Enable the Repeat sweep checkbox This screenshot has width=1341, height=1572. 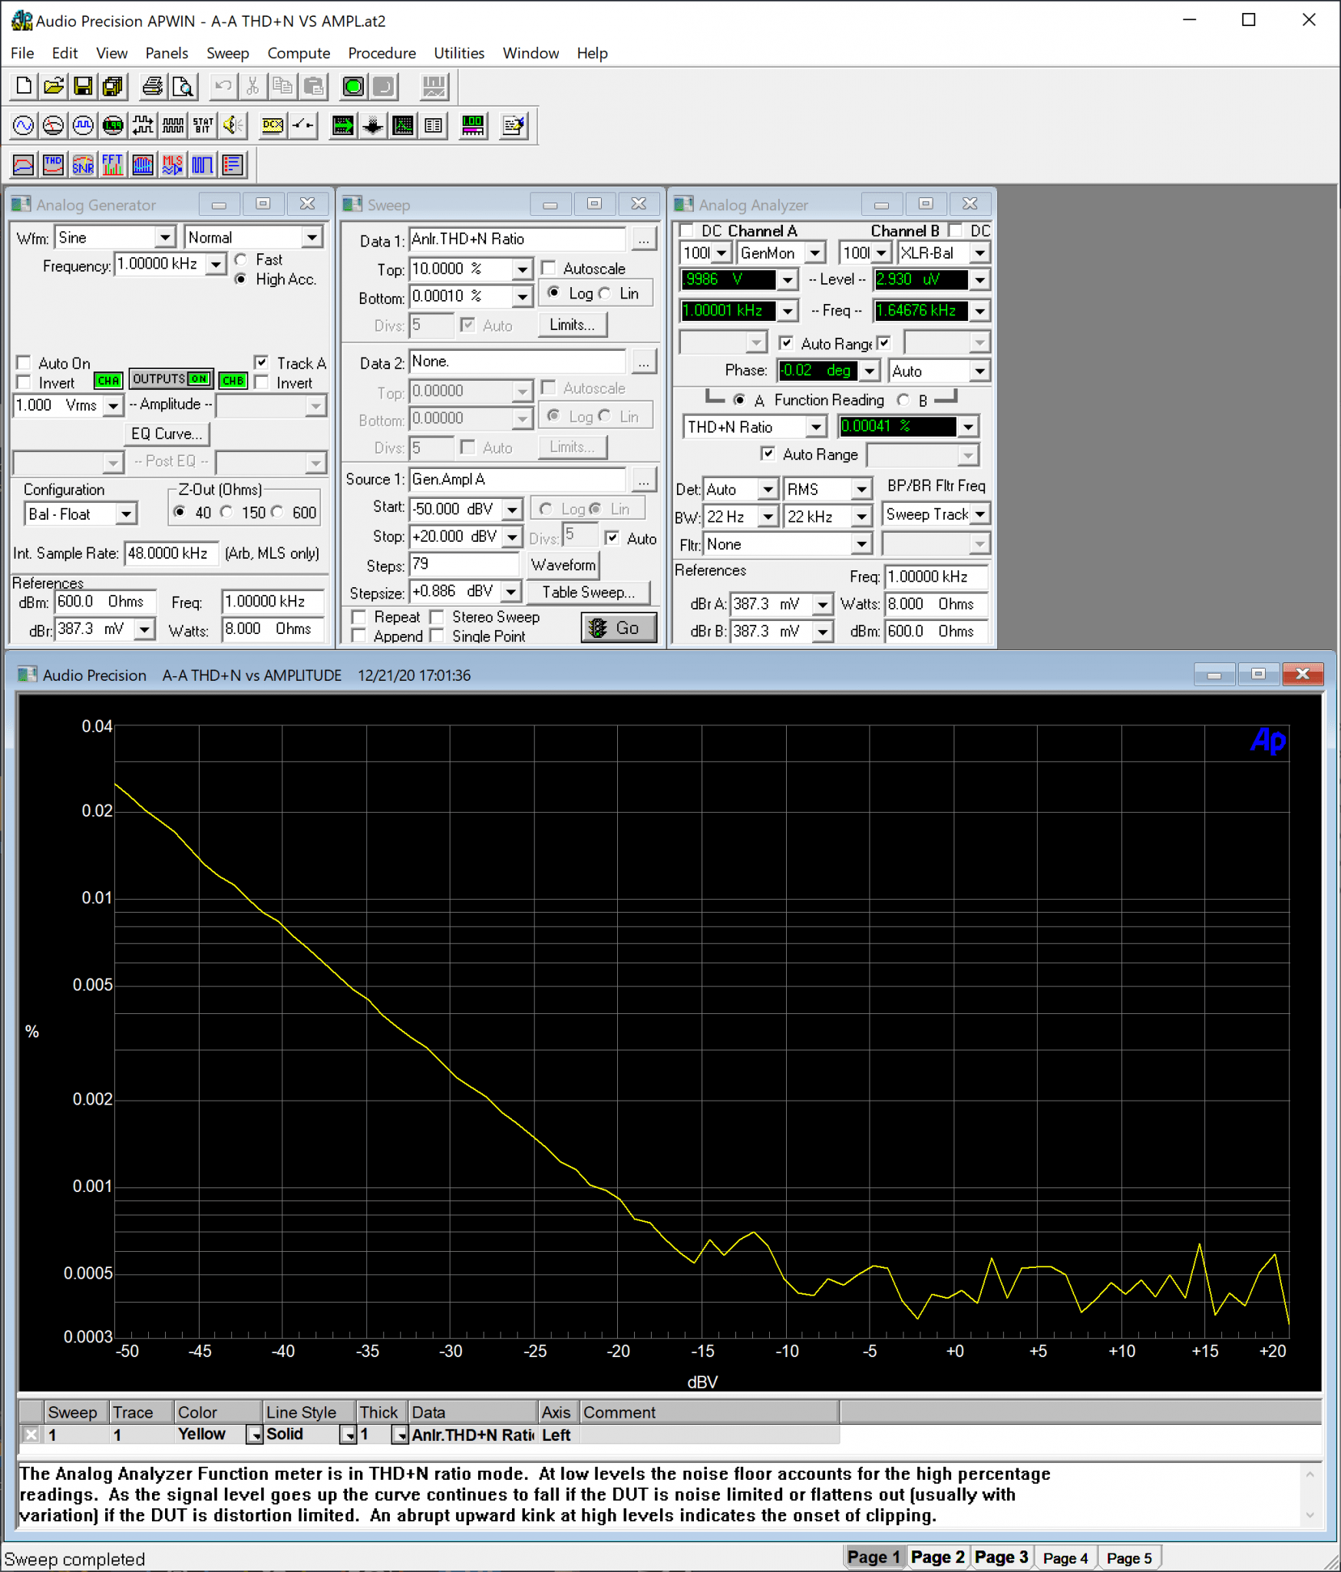tap(358, 617)
